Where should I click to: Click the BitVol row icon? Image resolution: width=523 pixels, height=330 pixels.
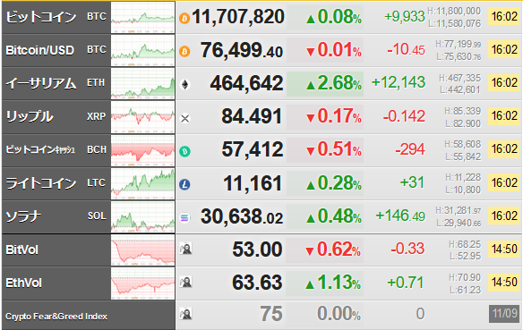pos(185,249)
